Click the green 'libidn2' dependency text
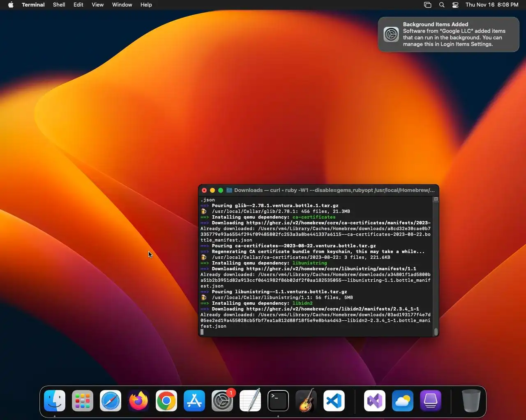The width and height of the screenshot is (526, 420). [x=302, y=304]
